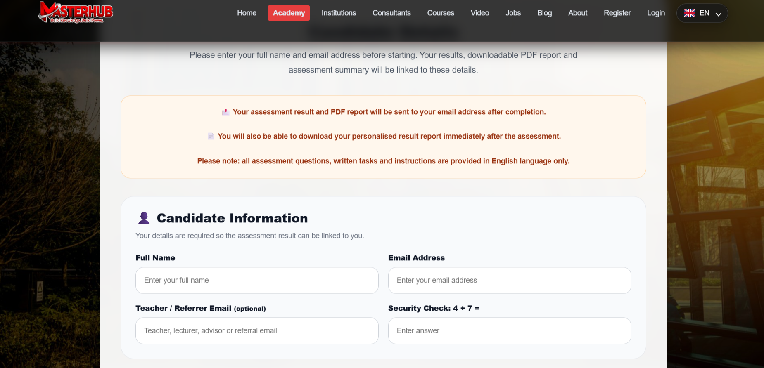Click the candidate person icon
Image resolution: width=764 pixels, height=368 pixels.
click(x=144, y=218)
